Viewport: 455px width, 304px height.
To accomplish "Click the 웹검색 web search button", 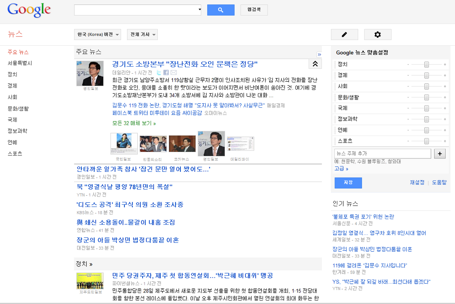I will (254, 10).
